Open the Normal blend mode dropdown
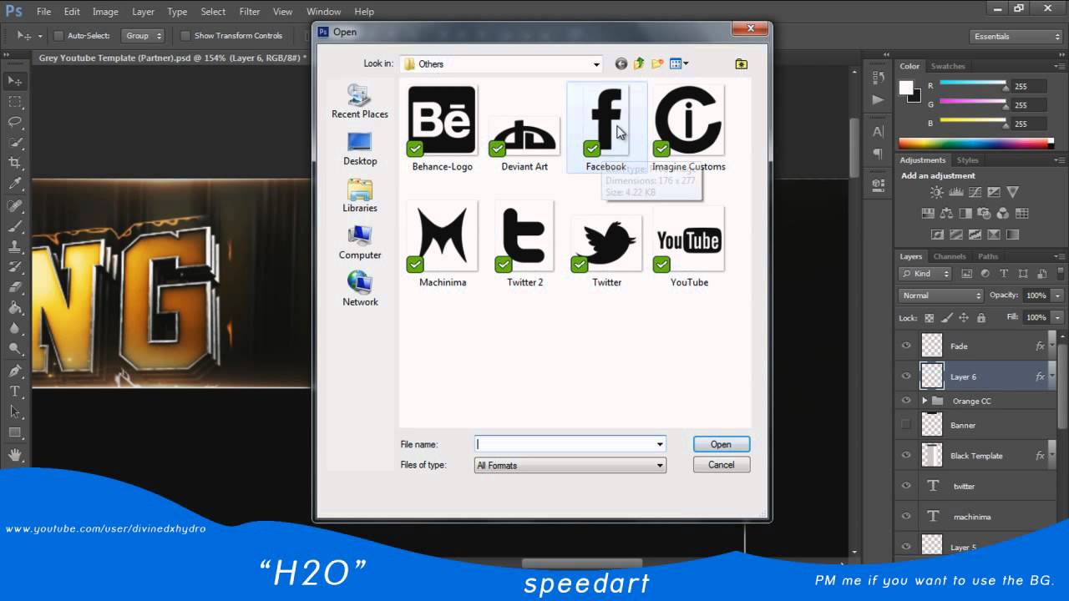Viewport: 1069px width, 601px height. [941, 295]
